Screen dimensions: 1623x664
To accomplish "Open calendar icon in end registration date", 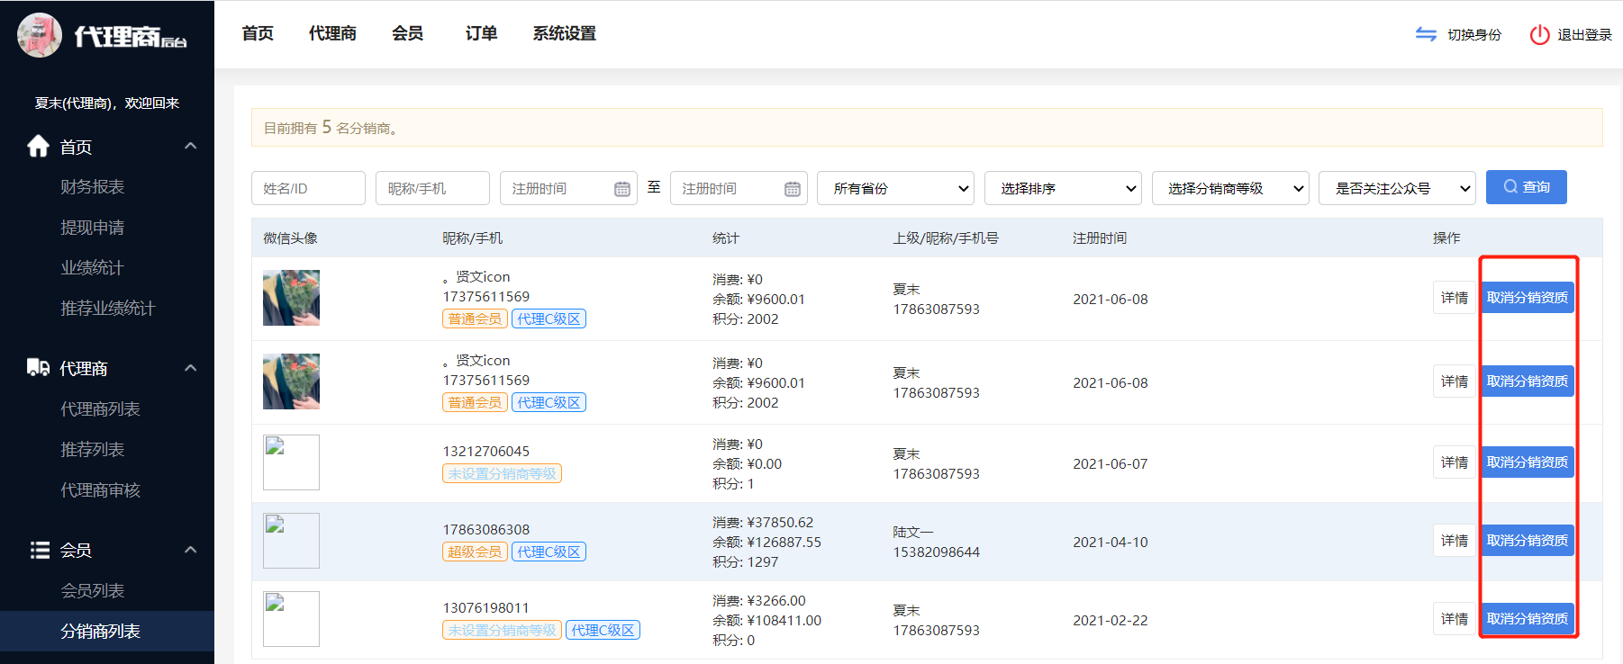I will tap(792, 189).
